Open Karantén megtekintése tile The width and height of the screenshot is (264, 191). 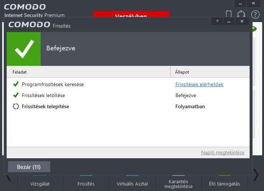pos(178,183)
